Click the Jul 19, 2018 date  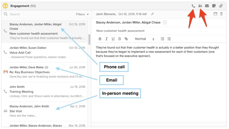[78, 87]
